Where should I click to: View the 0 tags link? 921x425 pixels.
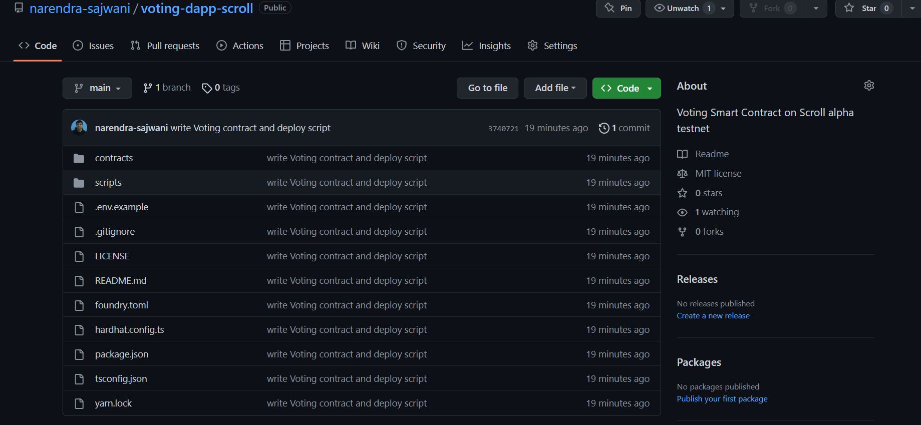[221, 88]
